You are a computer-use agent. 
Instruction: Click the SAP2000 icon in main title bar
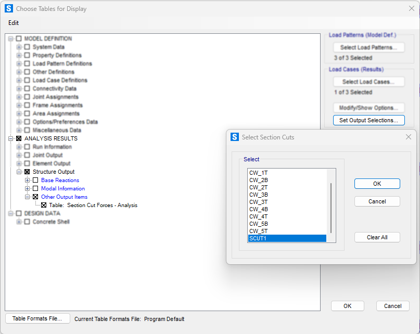coord(9,8)
